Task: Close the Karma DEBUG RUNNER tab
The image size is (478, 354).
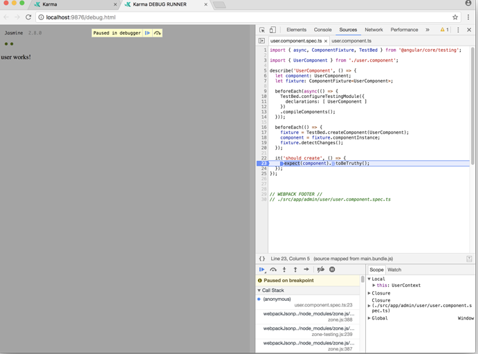Action: 205,5
